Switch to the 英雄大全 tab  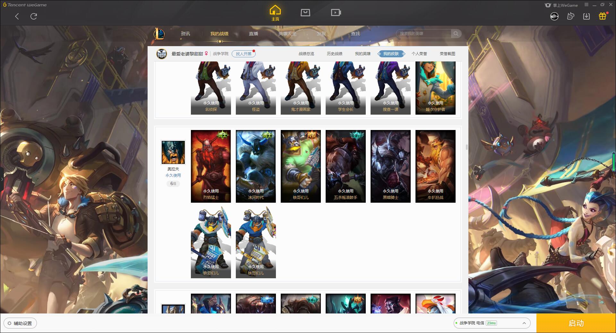click(x=287, y=34)
